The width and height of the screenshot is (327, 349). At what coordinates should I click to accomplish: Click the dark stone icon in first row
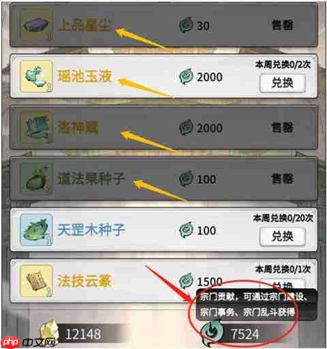(37, 25)
